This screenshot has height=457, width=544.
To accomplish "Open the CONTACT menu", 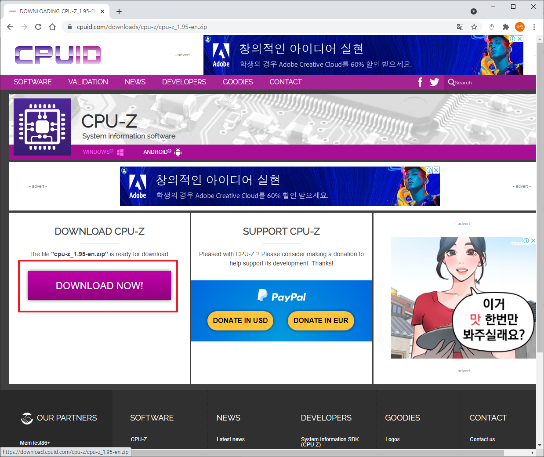I will 286,82.
